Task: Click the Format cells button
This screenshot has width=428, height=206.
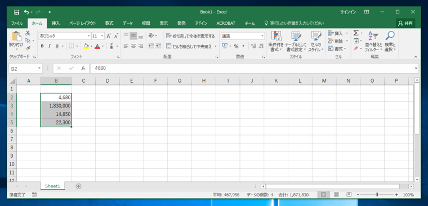Action: (337, 48)
